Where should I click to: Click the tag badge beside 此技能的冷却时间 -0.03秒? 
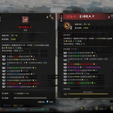(x=65, y=73)
